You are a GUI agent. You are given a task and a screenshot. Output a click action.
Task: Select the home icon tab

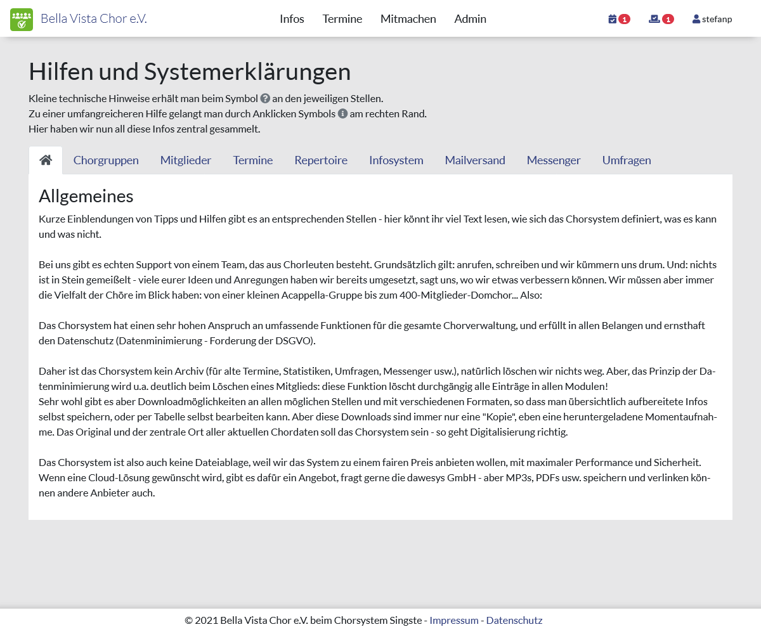(x=46, y=160)
